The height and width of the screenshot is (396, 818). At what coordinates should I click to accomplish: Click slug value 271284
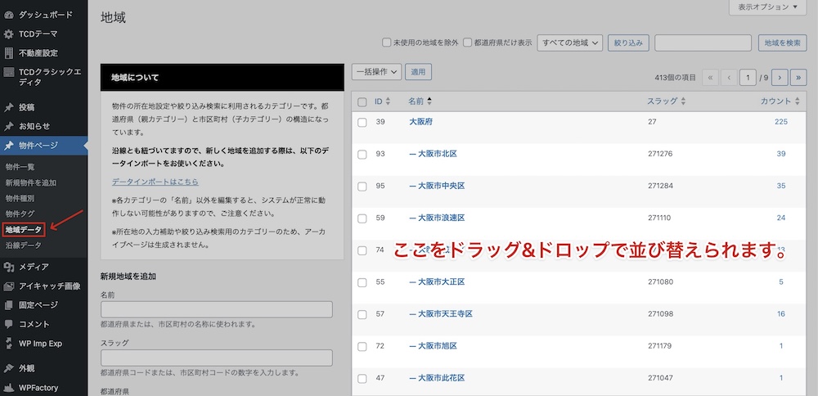coord(660,186)
